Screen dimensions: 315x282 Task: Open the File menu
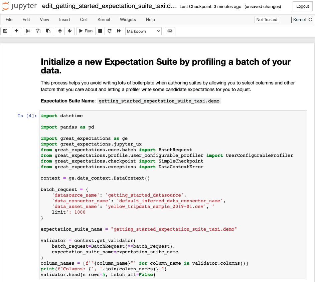tap(9, 20)
